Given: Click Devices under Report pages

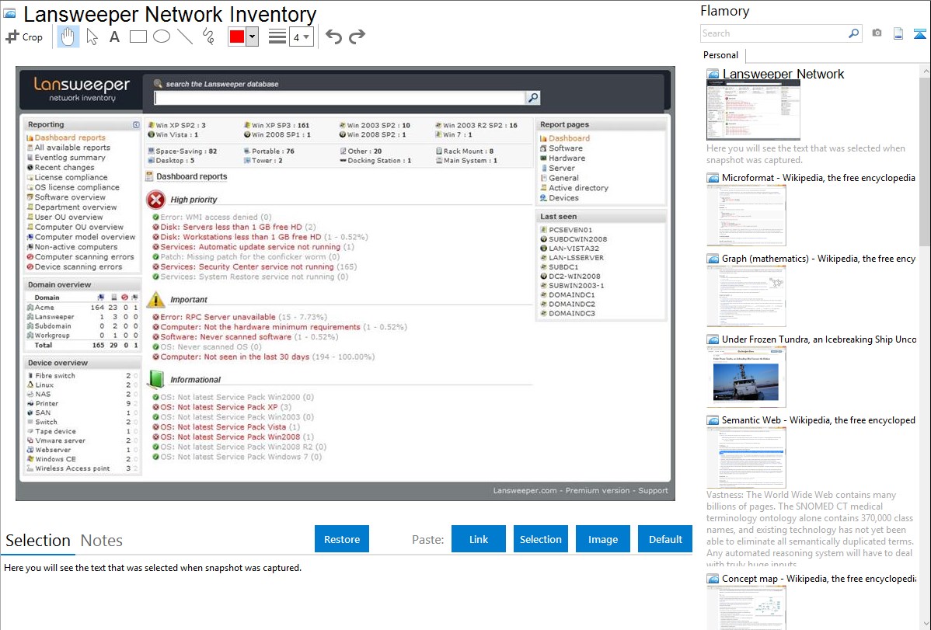Looking at the screenshot, I should (x=563, y=198).
